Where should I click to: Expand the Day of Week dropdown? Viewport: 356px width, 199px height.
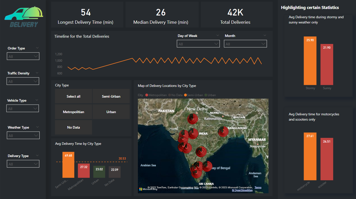198,44
